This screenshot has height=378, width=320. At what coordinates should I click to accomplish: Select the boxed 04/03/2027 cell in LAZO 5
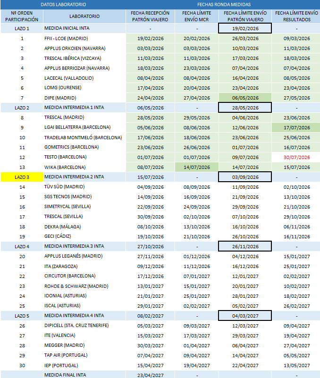click(x=245, y=316)
